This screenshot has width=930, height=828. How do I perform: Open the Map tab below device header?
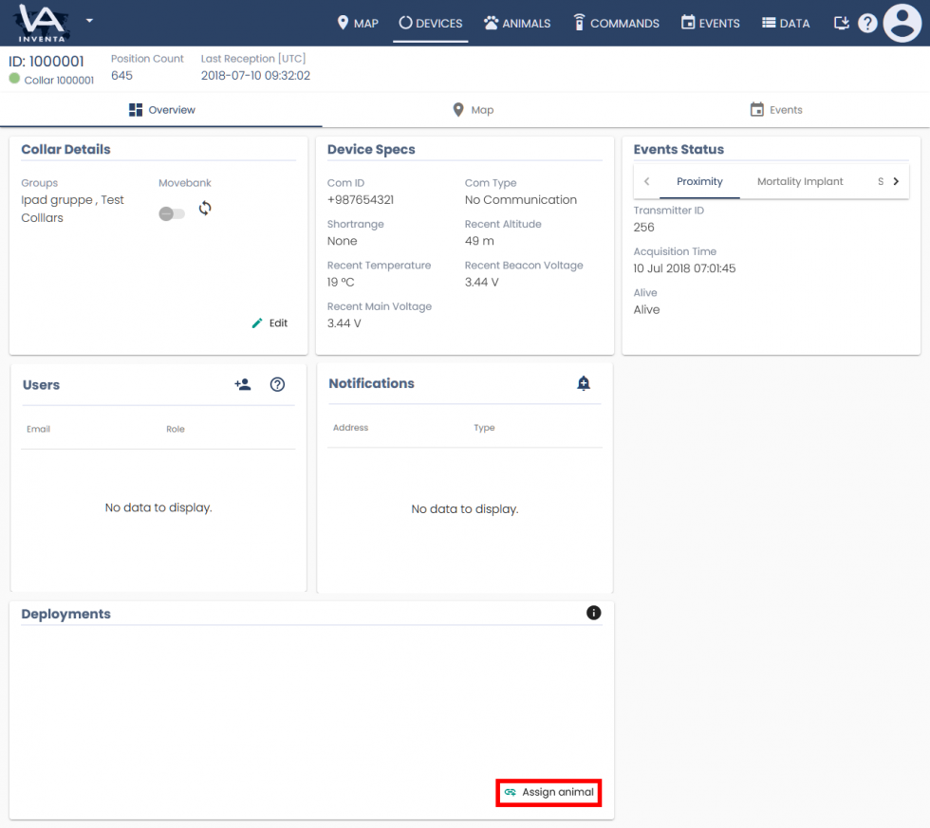pyautogui.click(x=474, y=110)
